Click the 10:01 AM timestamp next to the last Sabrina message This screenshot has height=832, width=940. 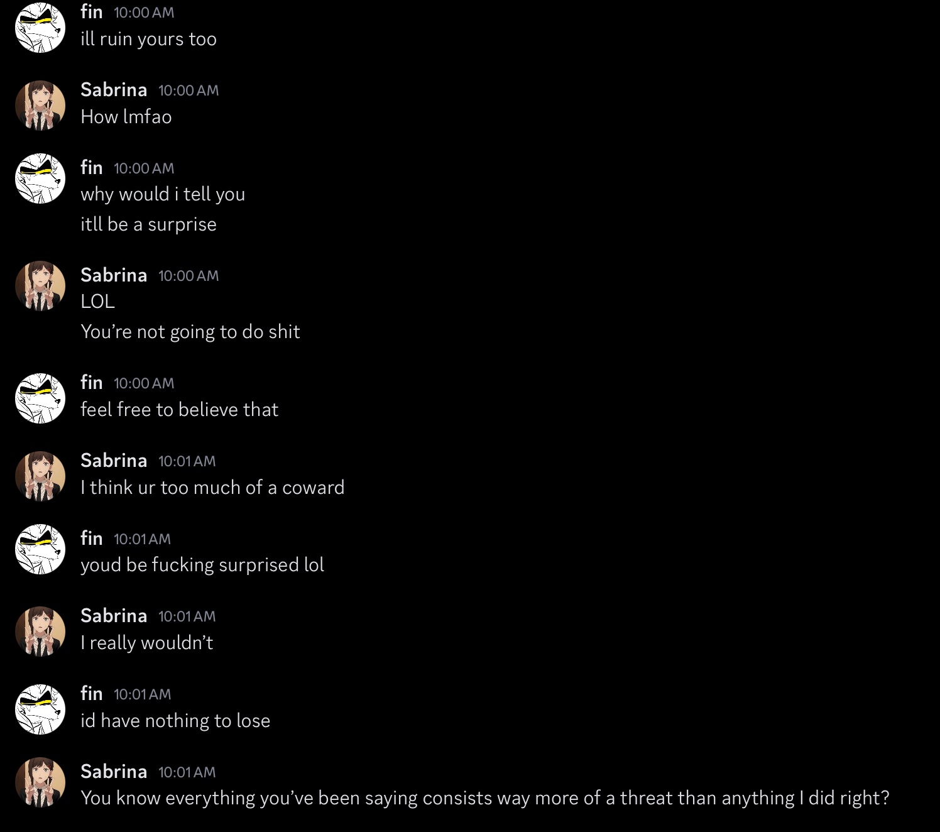[187, 772]
